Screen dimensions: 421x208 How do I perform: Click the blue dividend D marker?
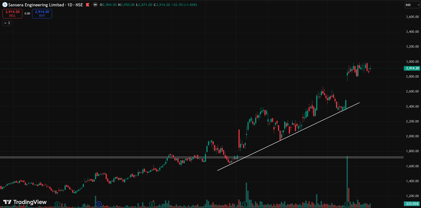(x=99, y=203)
